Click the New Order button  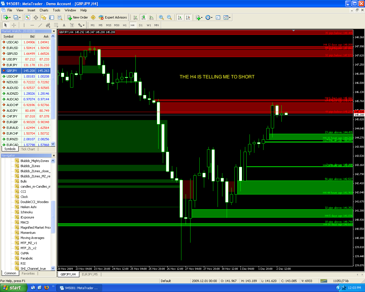coord(78,17)
